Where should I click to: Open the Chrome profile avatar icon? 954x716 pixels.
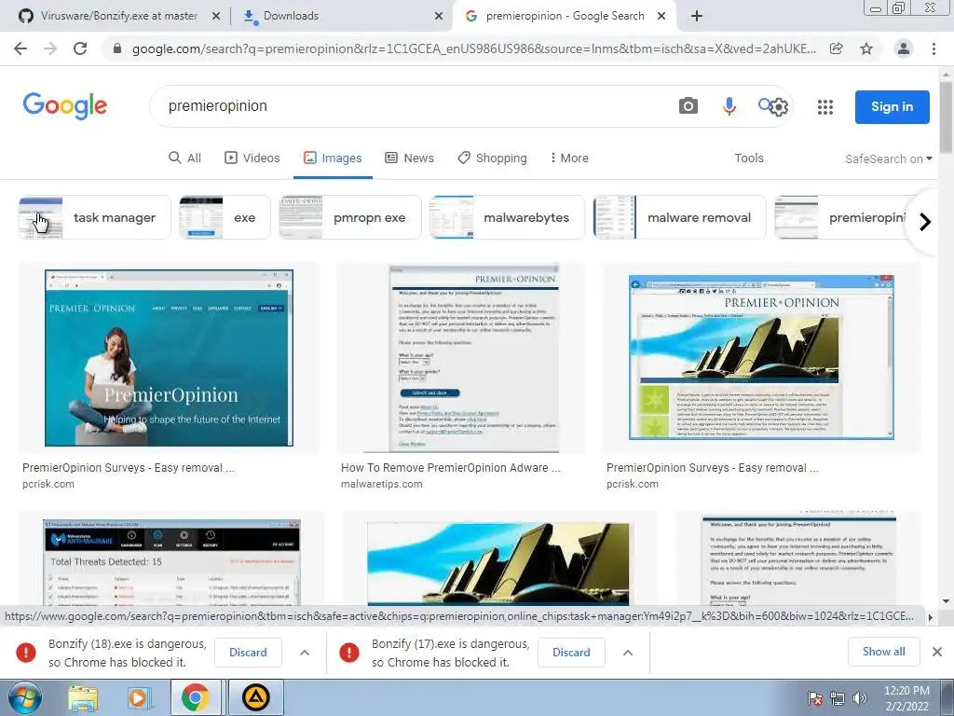click(904, 48)
